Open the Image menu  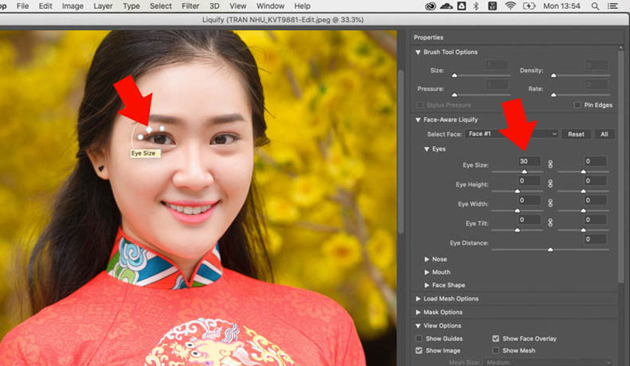pos(73,6)
